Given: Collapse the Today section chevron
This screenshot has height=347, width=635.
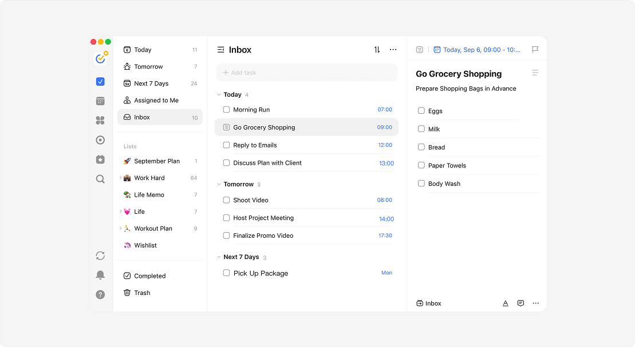Looking at the screenshot, I should (219, 95).
